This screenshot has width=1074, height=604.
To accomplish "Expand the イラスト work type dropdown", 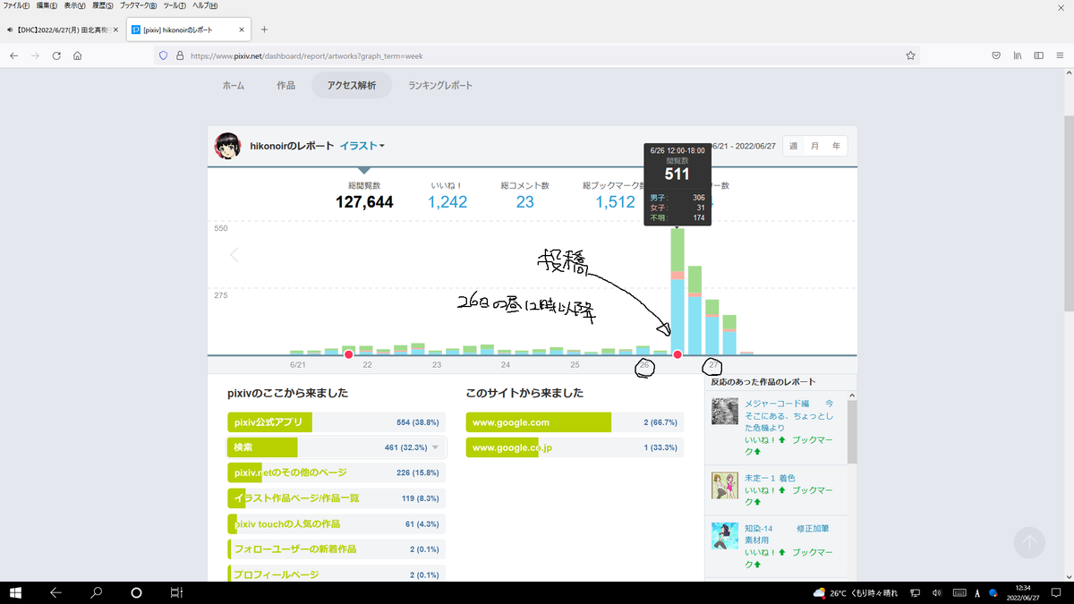I will (x=362, y=146).
